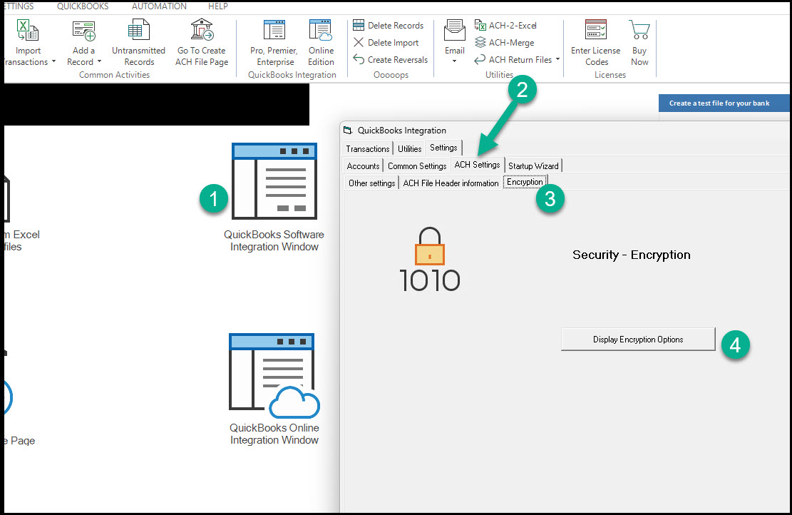Click Display Encryption Options button
Screen dimensions: 792x515
638,339
